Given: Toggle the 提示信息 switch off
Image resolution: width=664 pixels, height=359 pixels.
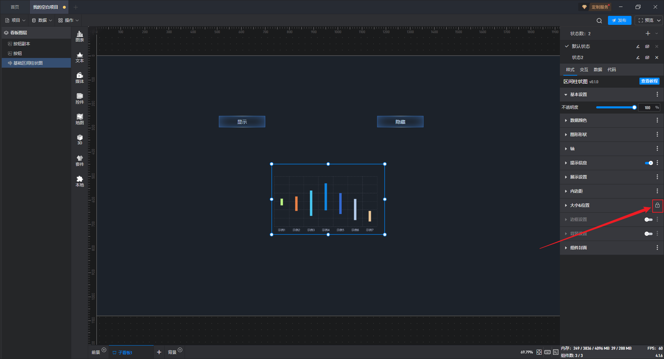Looking at the screenshot, I should pos(649,163).
